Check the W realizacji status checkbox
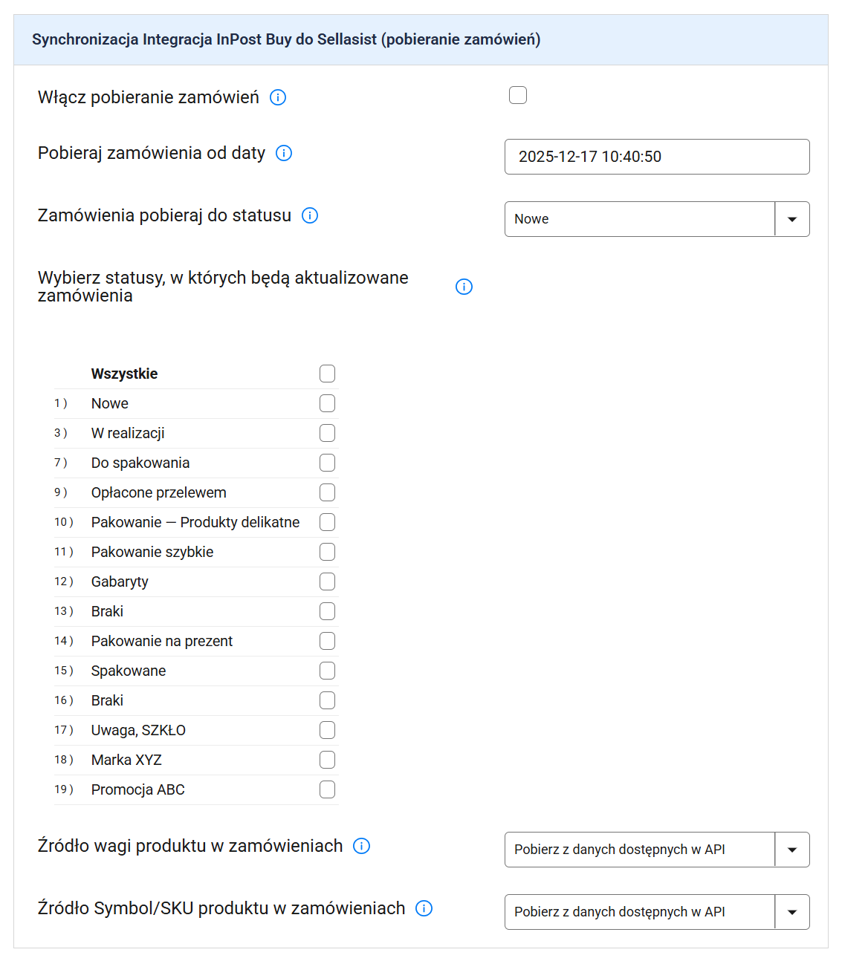842x961 pixels. click(x=327, y=433)
